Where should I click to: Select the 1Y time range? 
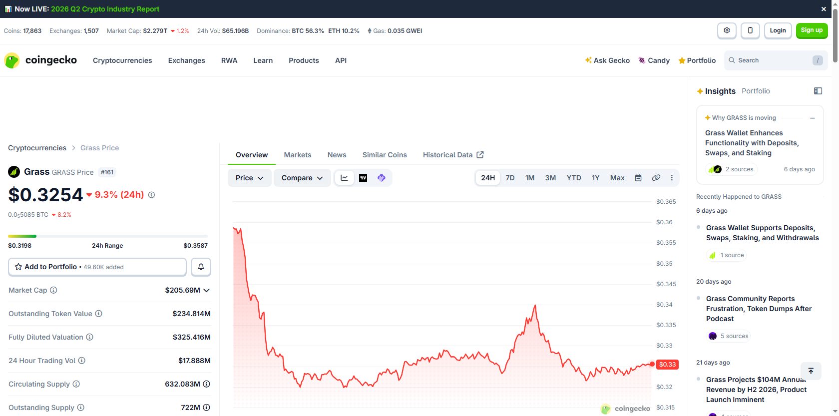(x=595, y=178)
